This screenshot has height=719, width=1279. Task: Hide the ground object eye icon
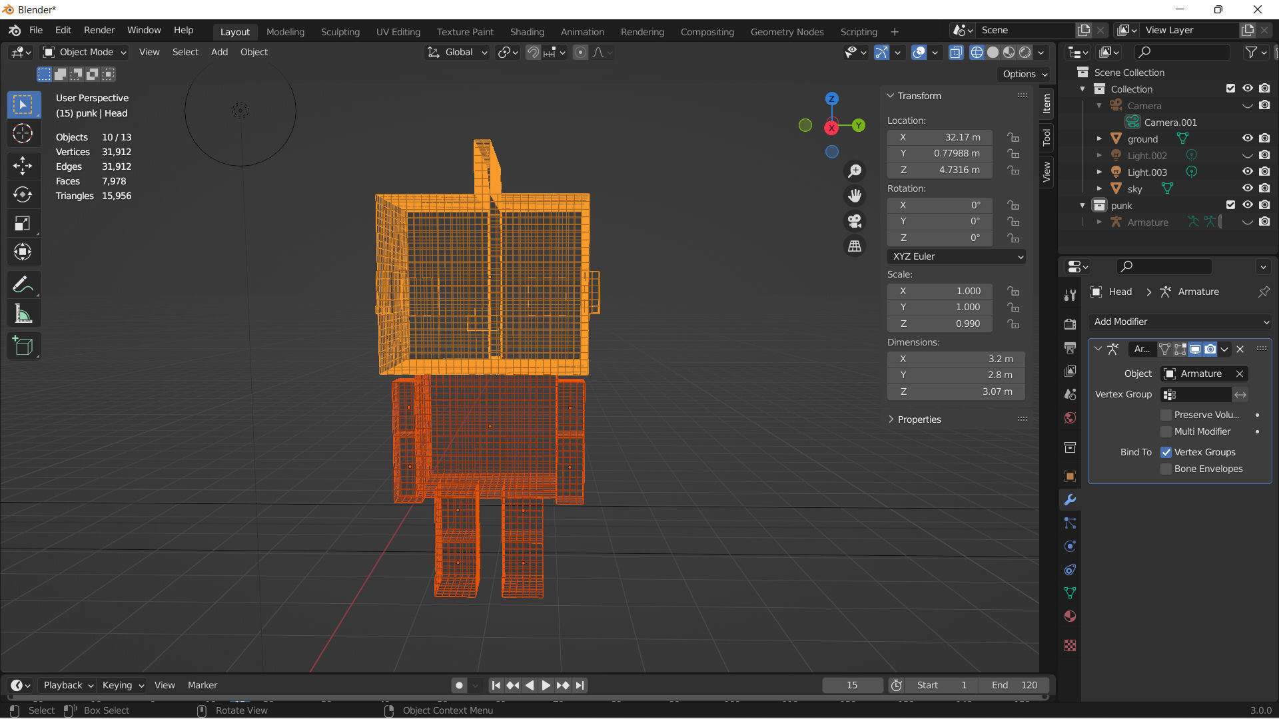click(1248, 138)
